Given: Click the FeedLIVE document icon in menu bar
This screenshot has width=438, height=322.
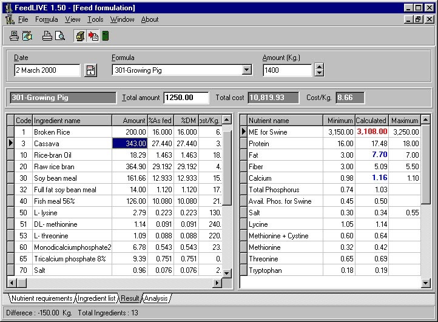Looking at the screenshot, I should click(10, 19).
